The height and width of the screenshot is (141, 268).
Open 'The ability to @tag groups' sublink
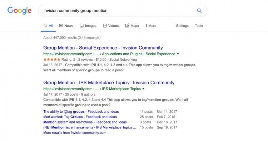click(x=81, y=112)
